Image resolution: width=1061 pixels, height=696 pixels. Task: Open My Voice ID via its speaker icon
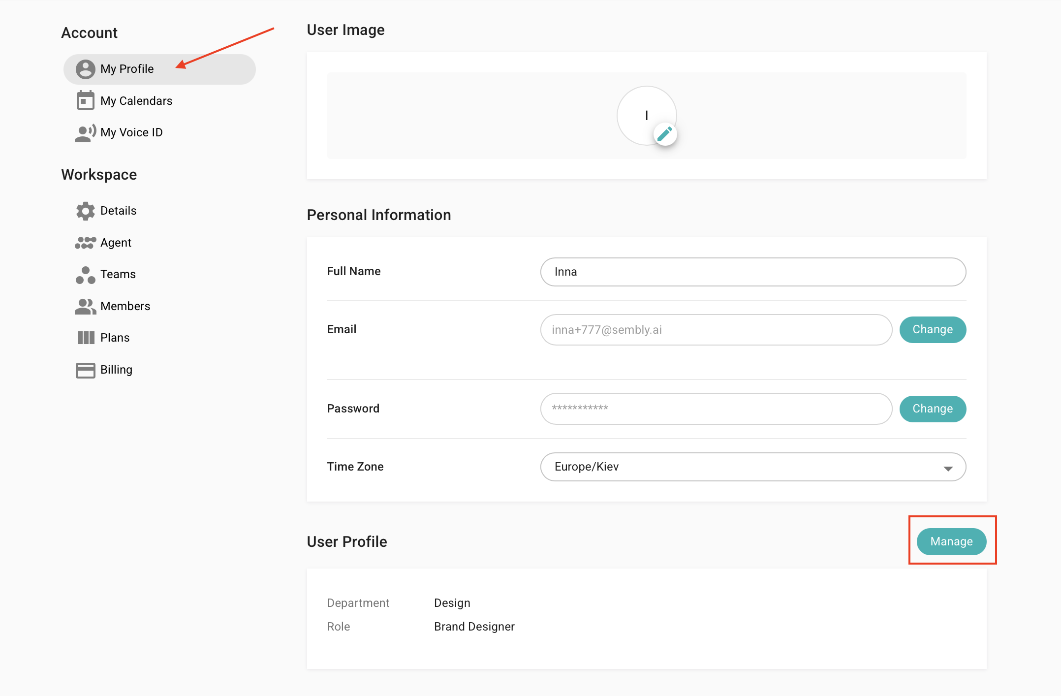tap(85, 132)
